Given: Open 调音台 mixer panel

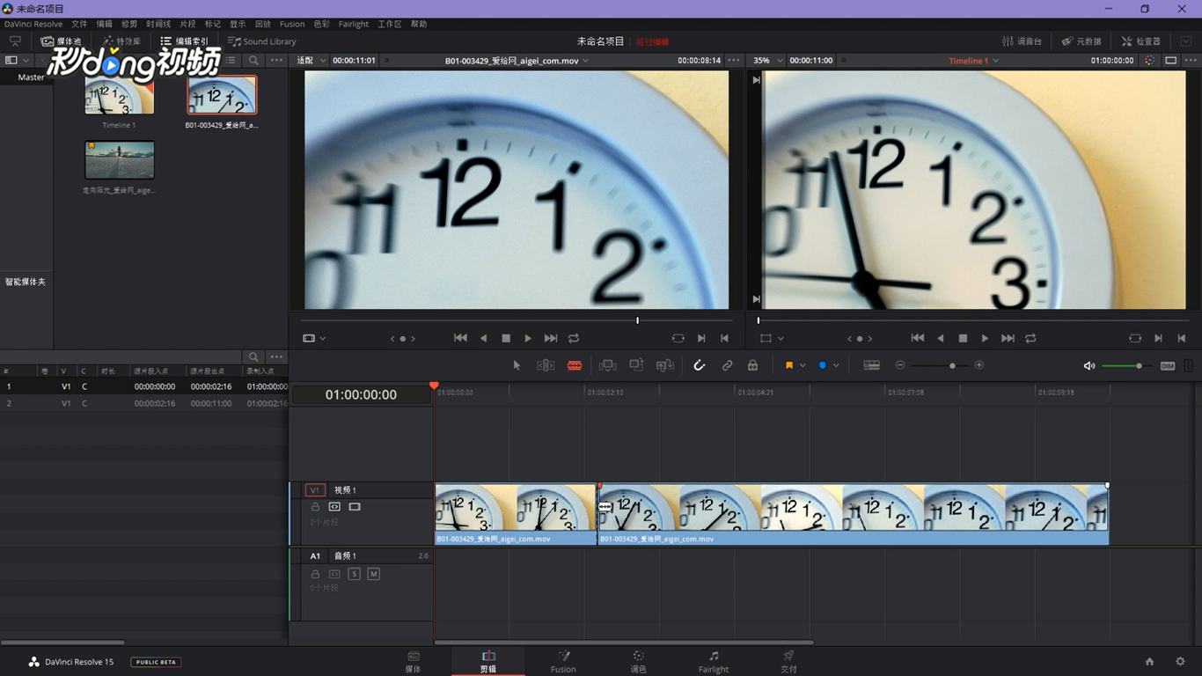Looking at the screenshot, I should click(x=1022, y=41).
